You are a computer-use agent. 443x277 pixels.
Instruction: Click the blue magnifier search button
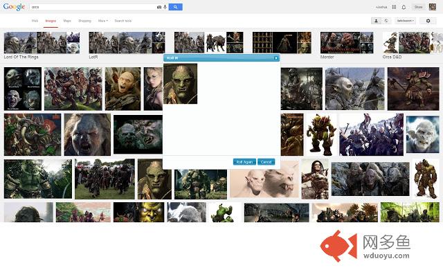[175, 7]
